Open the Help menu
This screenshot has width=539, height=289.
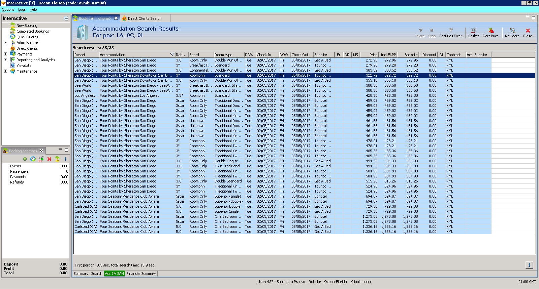coord(33,9)
